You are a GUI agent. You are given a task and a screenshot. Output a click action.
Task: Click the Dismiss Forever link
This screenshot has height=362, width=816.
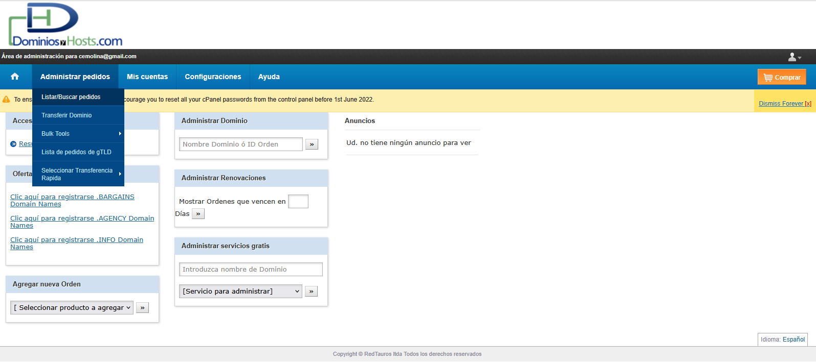point(784,104)
